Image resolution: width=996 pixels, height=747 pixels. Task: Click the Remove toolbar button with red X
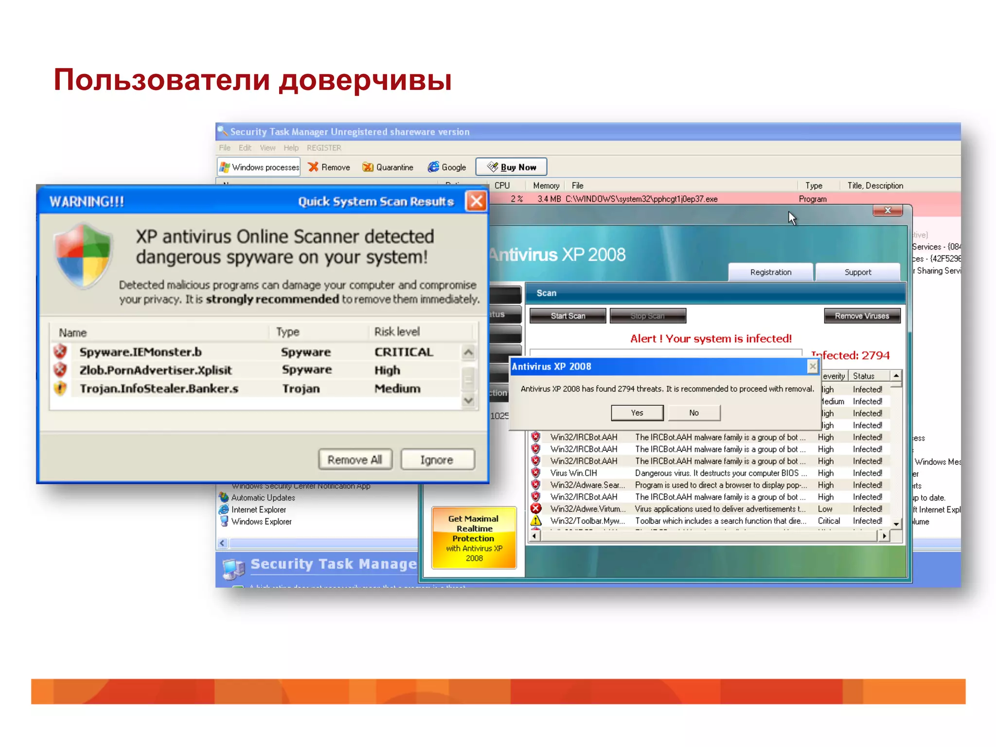tap(329, 167)
